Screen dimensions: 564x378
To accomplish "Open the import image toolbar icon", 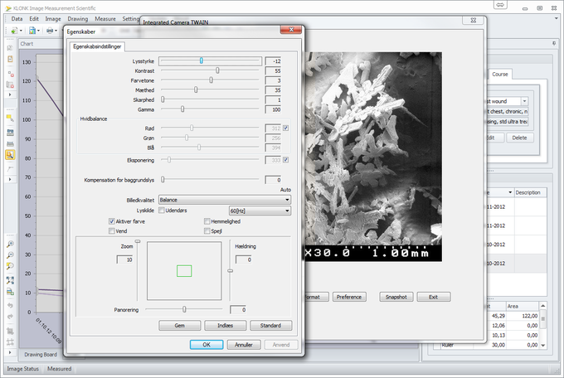I will 14,31.
